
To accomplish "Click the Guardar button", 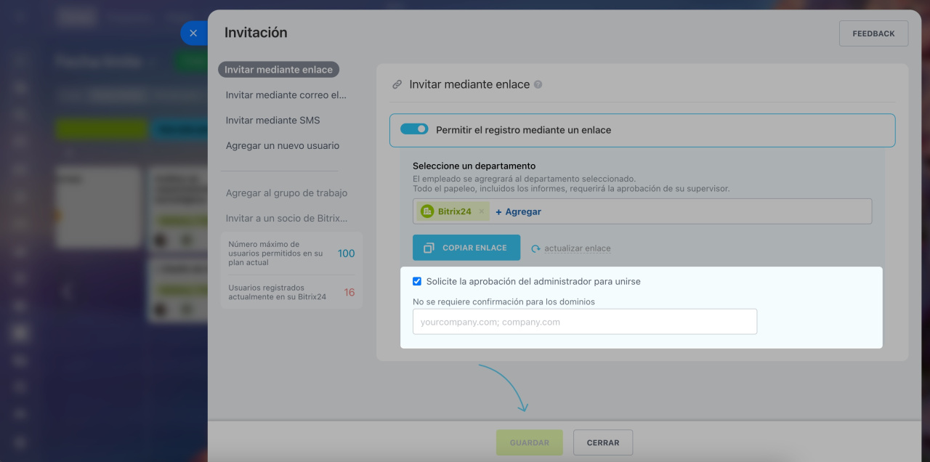I will coord(529,442).
